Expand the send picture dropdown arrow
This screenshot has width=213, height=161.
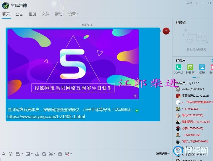tap(32, 154)
